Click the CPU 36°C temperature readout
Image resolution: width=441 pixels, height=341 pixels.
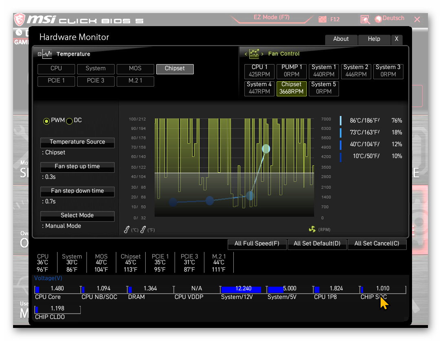[x=42, y=263]
